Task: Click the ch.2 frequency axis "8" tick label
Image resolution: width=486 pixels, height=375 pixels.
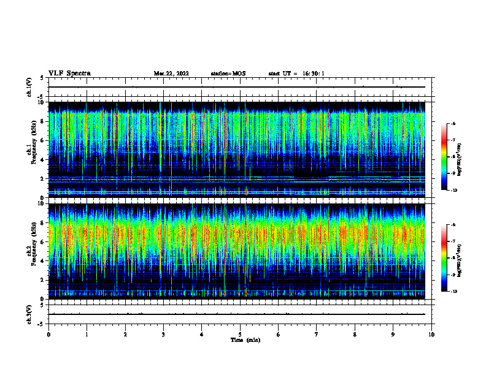Action: point(43,223)
